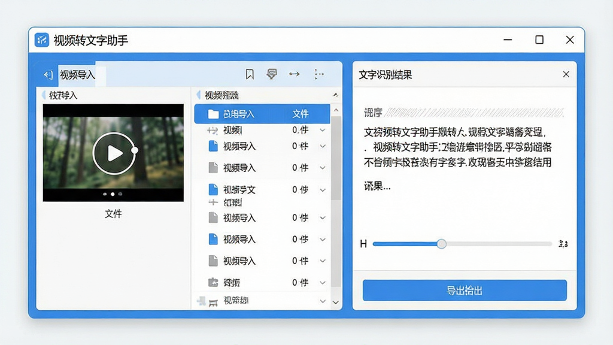This screenshot has width=613, height=345.
Task: Select the 视频导文 list row text
Action: (x=239, y=190)
